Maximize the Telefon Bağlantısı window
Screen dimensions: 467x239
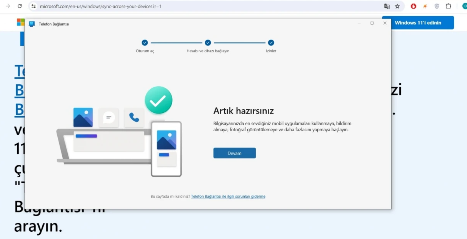point(372,23)
